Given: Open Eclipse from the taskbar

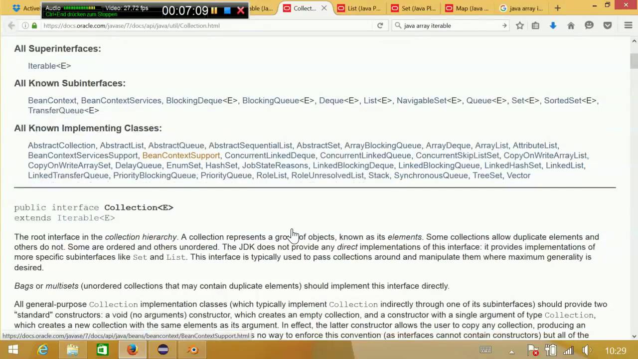Looking at the screenshot, I should (163, 350).
